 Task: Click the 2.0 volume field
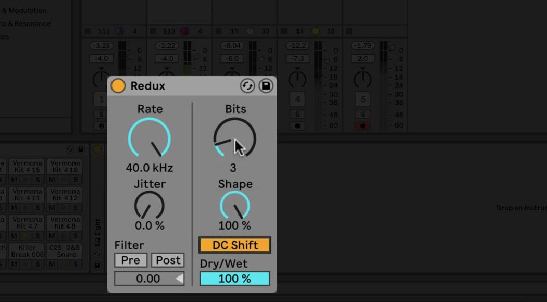click(x=363, y=59)
